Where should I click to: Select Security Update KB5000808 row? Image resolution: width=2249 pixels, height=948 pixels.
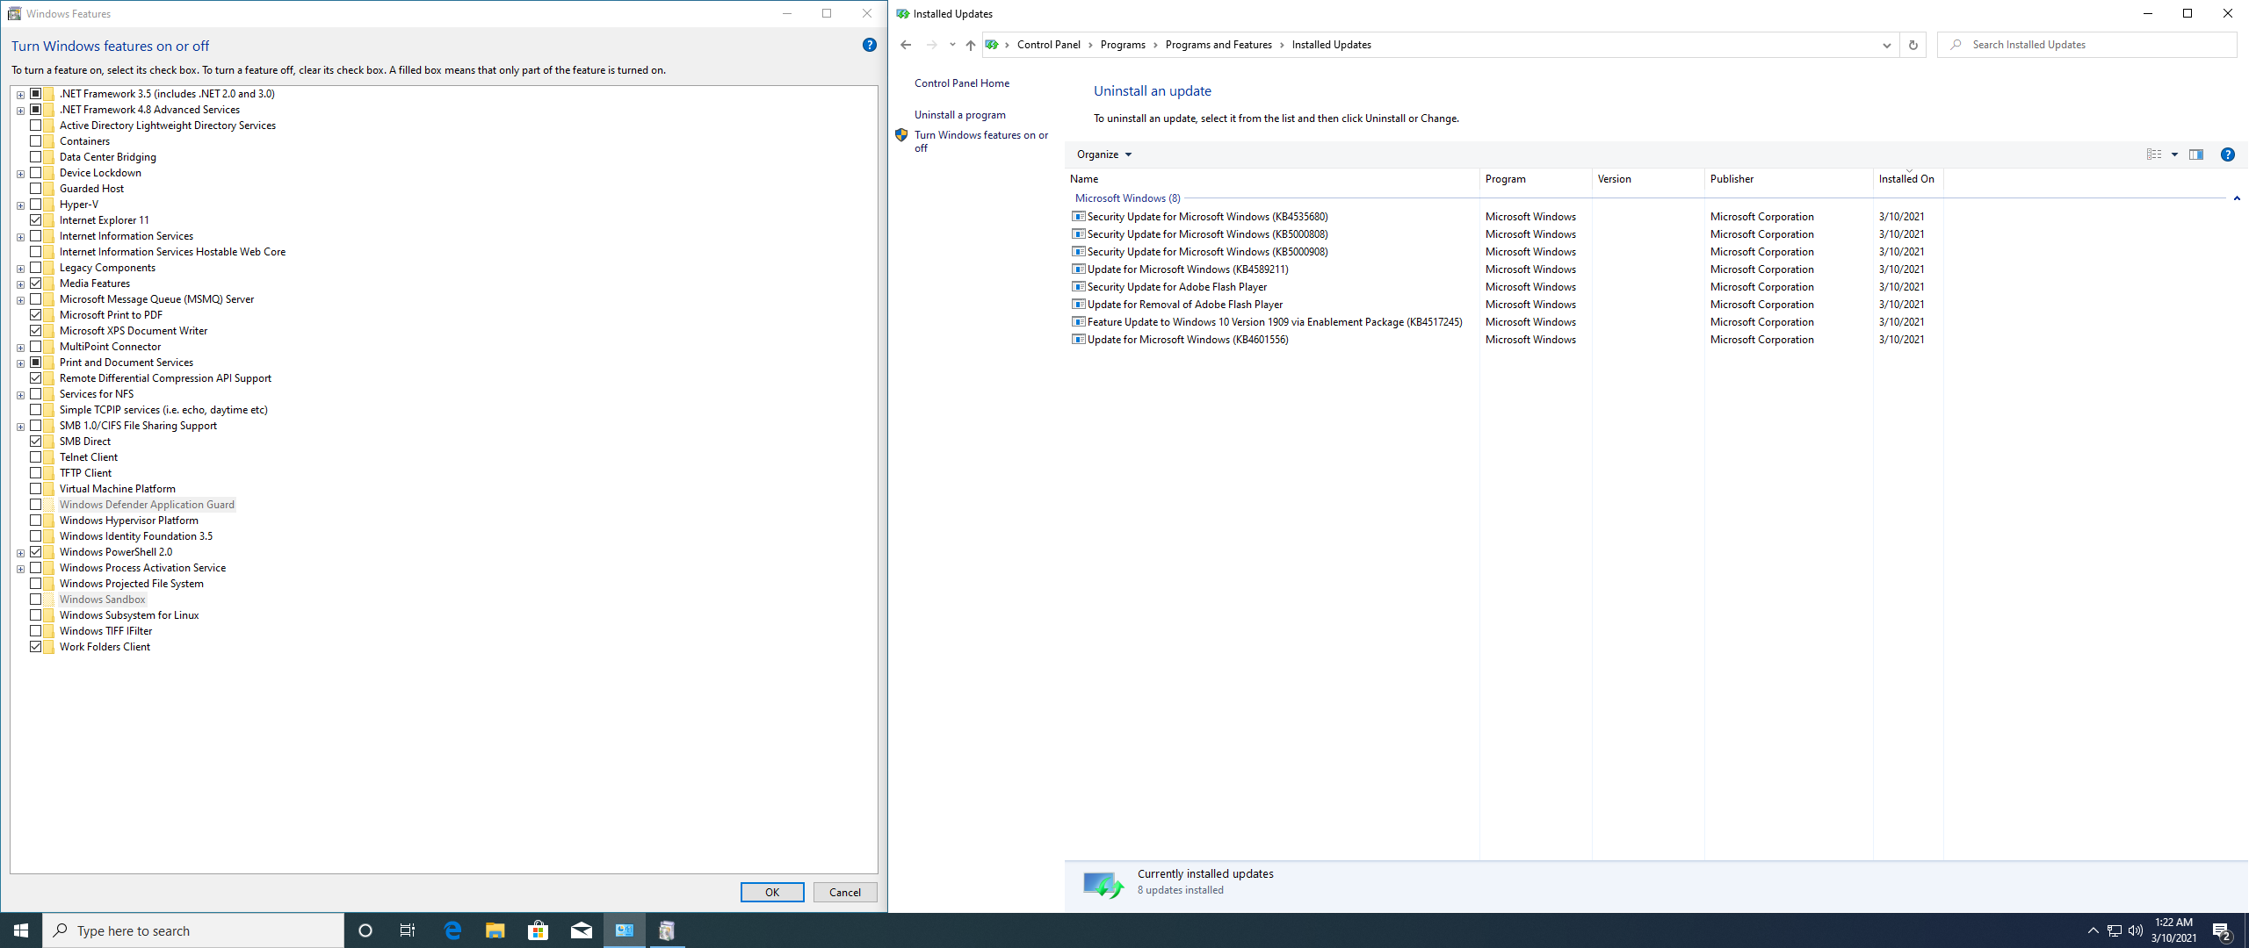coord(1507,234)
